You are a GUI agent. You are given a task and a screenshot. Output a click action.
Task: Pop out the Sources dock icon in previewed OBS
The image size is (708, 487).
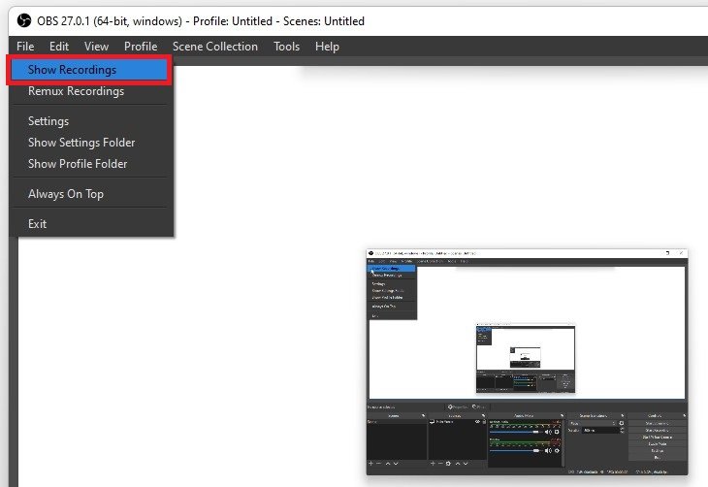(484, 415)
